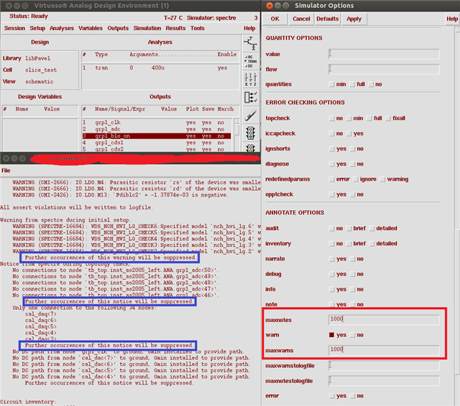Focus the maxnotes text field

[x=383, y=319]
